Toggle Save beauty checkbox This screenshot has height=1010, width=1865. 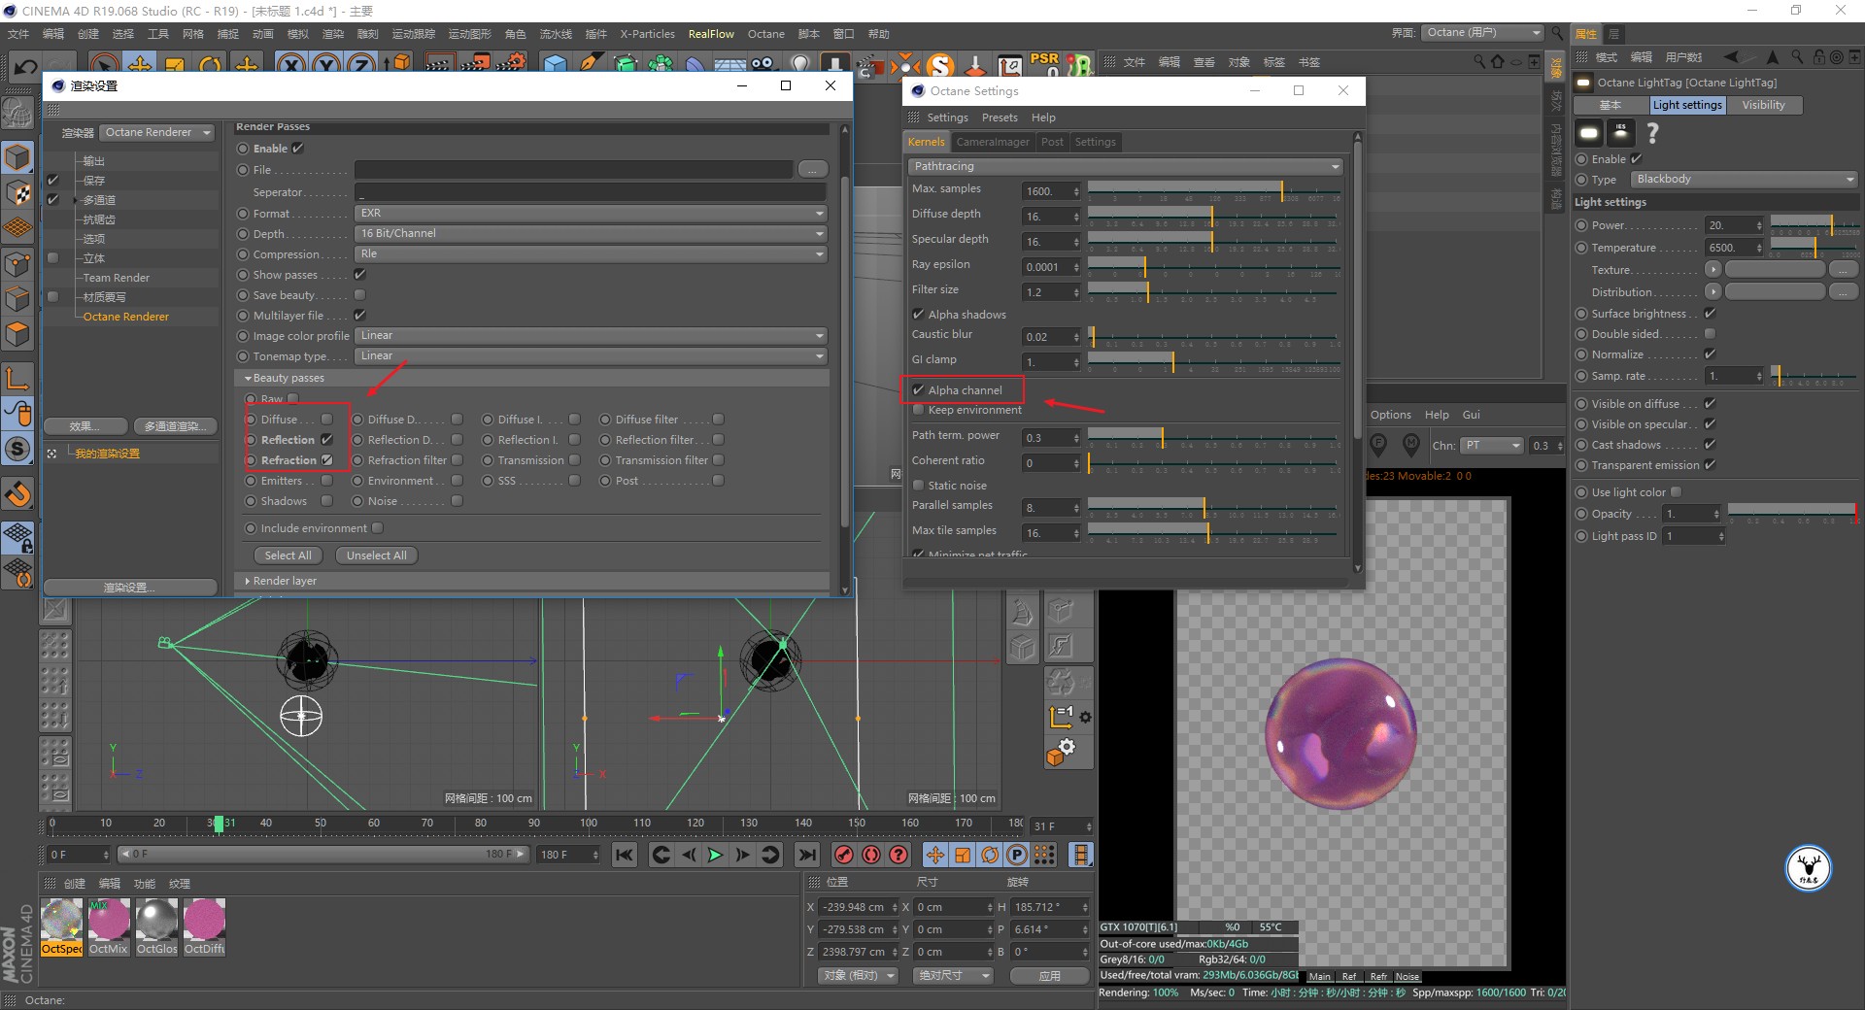click(x=359, y=295)
